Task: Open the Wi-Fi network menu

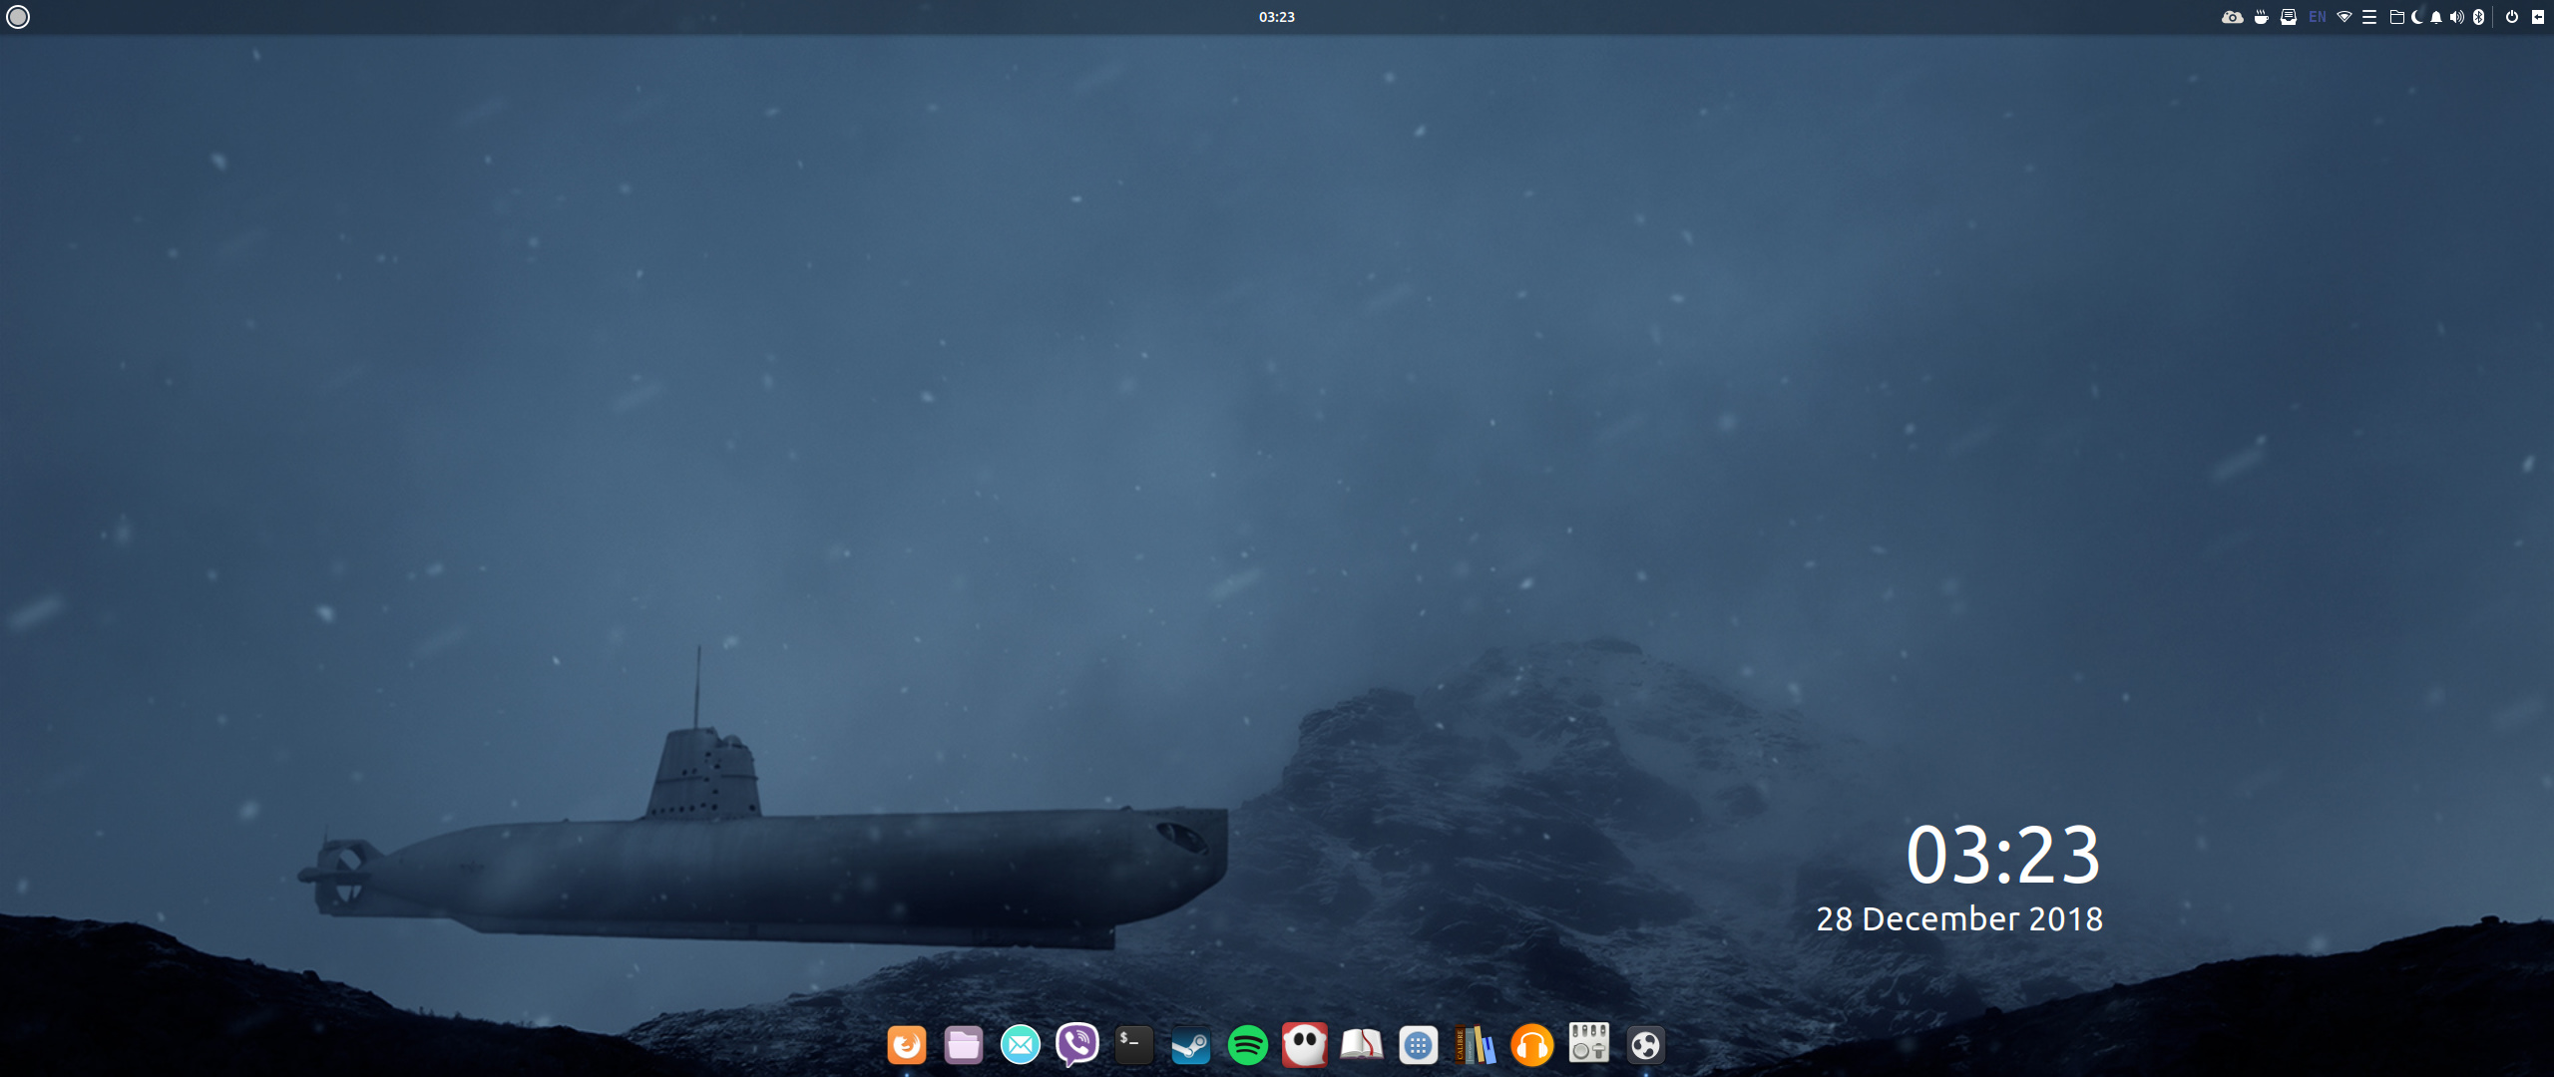Action: [2345, 17]
